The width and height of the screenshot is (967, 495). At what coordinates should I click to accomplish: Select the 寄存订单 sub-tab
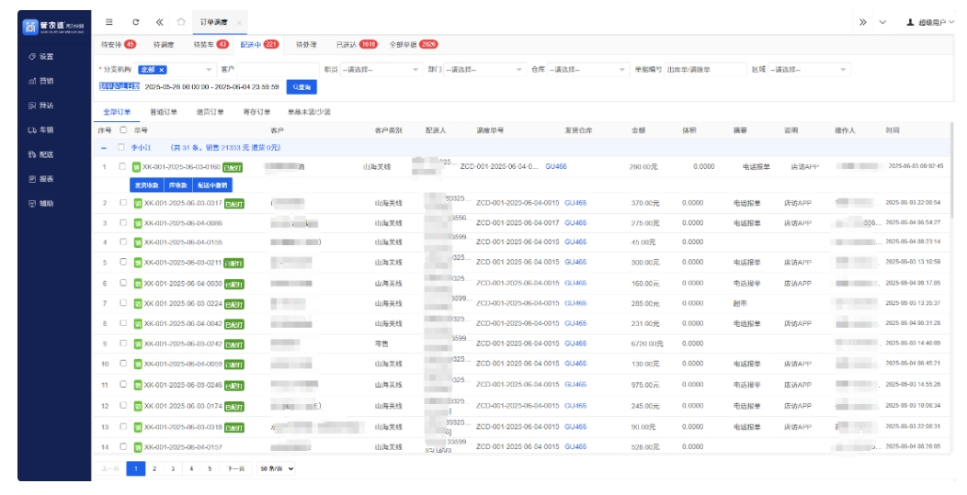click(x=256, y=112)
